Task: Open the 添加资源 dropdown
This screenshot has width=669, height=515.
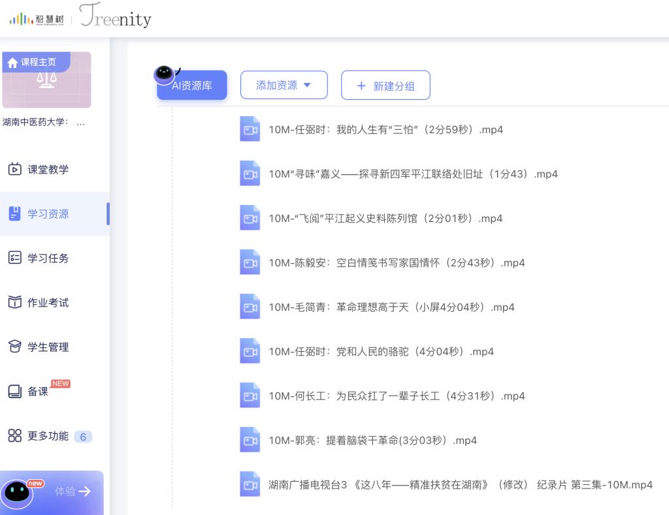Action: pyautogui.click(x=284, y=86)
